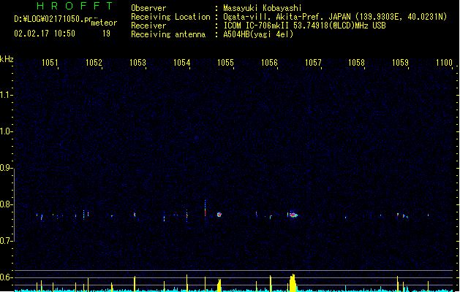Click the kHz axis unit label

click(7, 59)
